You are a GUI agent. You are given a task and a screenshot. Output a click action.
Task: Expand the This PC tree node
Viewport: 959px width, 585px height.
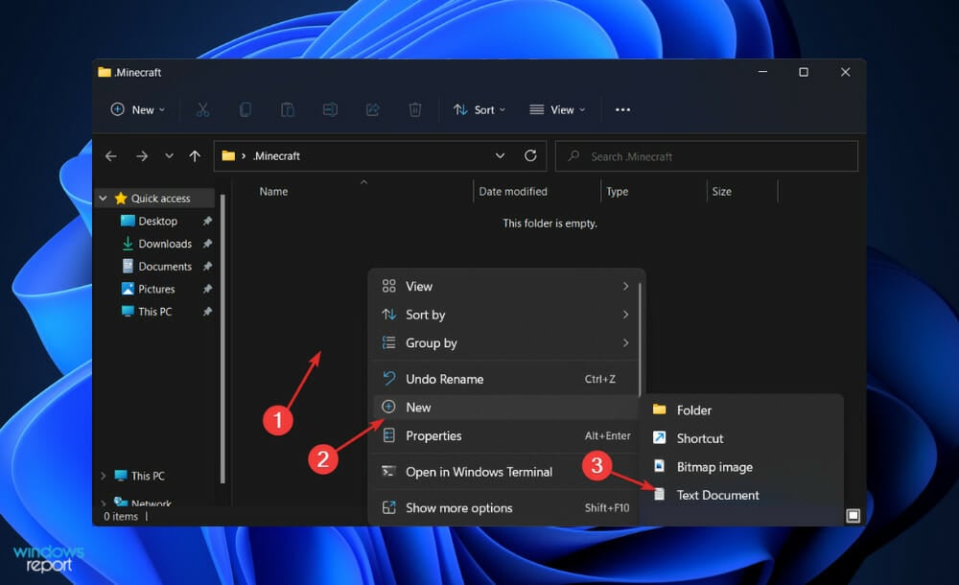104,476
